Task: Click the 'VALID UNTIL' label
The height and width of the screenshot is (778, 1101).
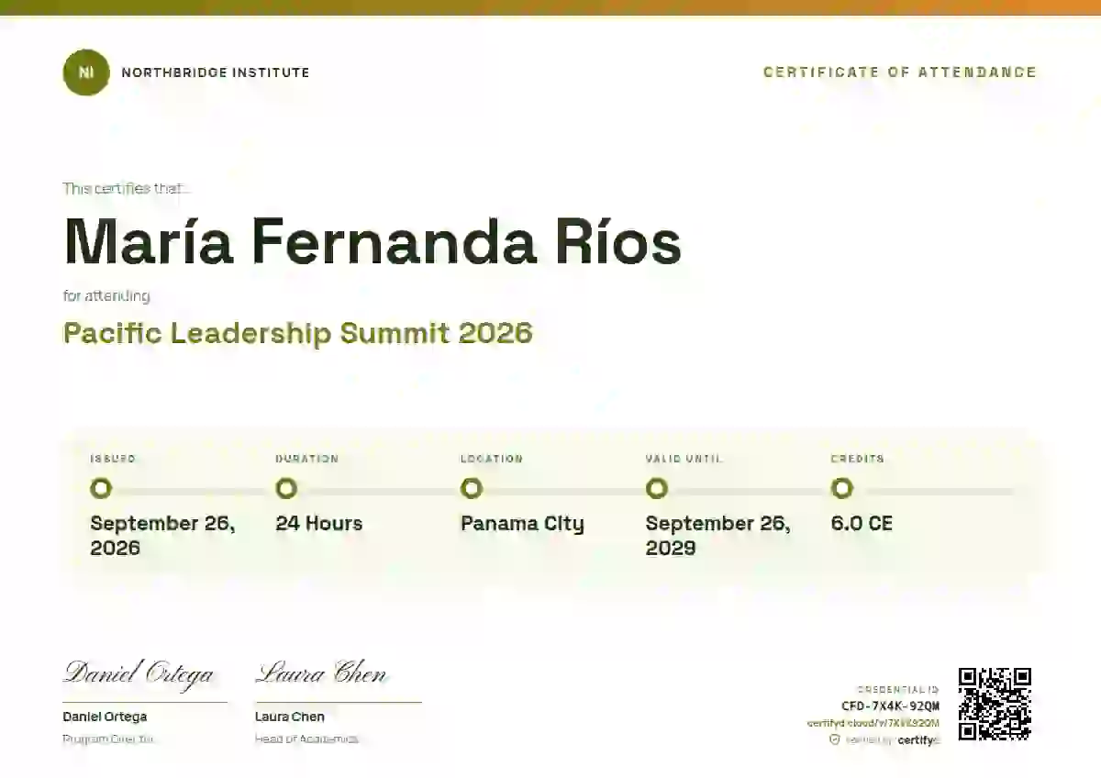Action: click(x=684, y=459)
